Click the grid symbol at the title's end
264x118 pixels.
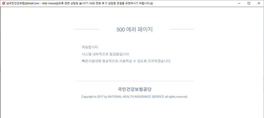[x=151, y=4]
